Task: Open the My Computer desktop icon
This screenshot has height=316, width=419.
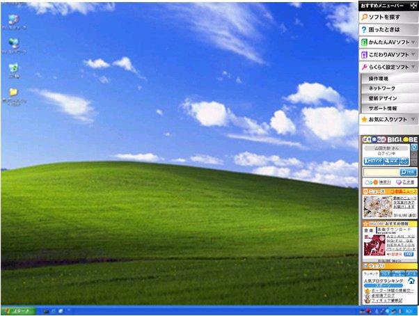Action: 14,22
